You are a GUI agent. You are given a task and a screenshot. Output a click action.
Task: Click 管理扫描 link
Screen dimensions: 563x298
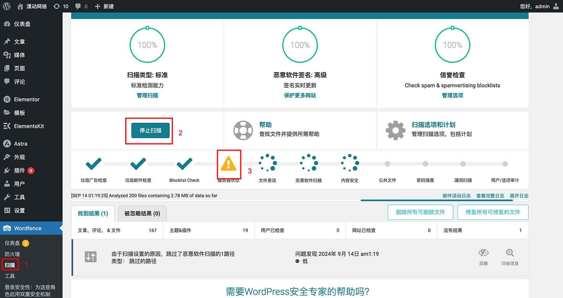click(147, 95)
